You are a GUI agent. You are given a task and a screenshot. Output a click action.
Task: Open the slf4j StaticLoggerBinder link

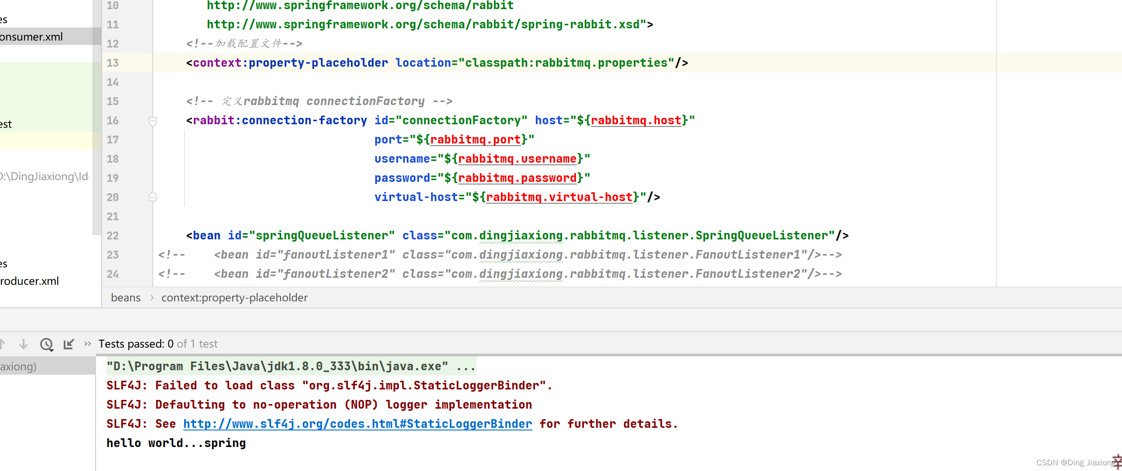(357, 423)
